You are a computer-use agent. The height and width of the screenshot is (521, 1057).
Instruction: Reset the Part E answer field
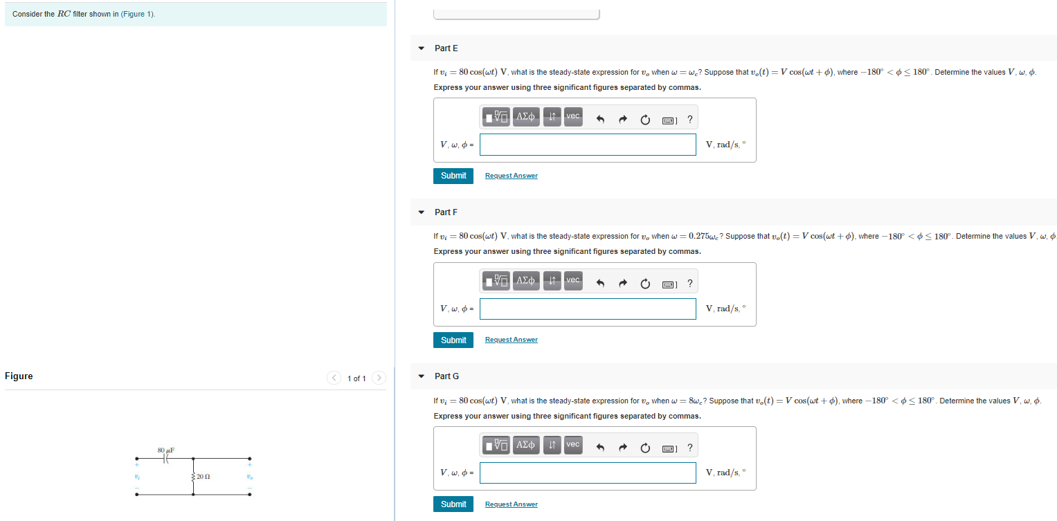click(x=645, y=120)
